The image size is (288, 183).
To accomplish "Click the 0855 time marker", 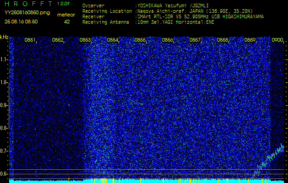I will click(140, 40).
